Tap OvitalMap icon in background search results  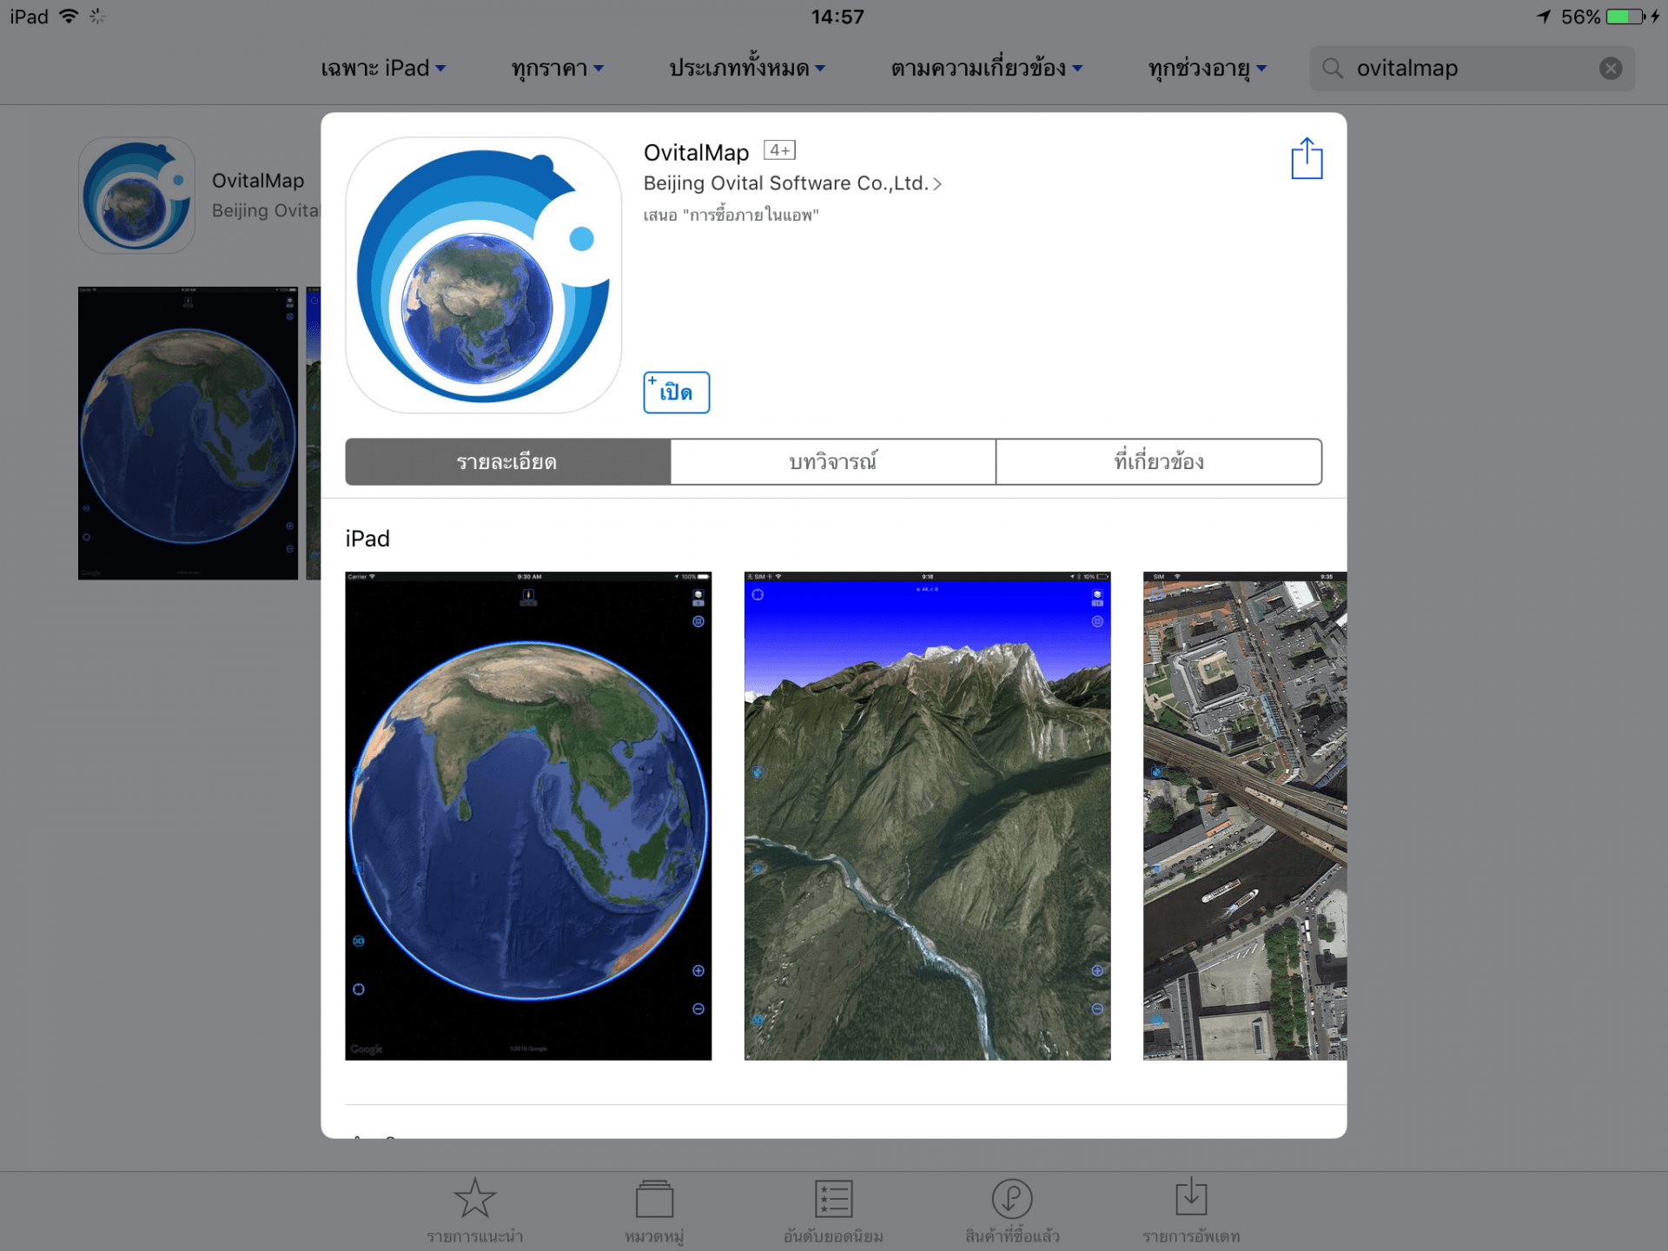pos(136,195)
